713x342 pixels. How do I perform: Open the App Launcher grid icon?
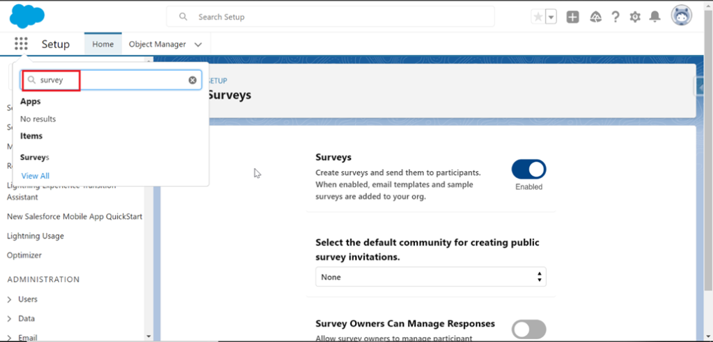(x=21, y=44)
